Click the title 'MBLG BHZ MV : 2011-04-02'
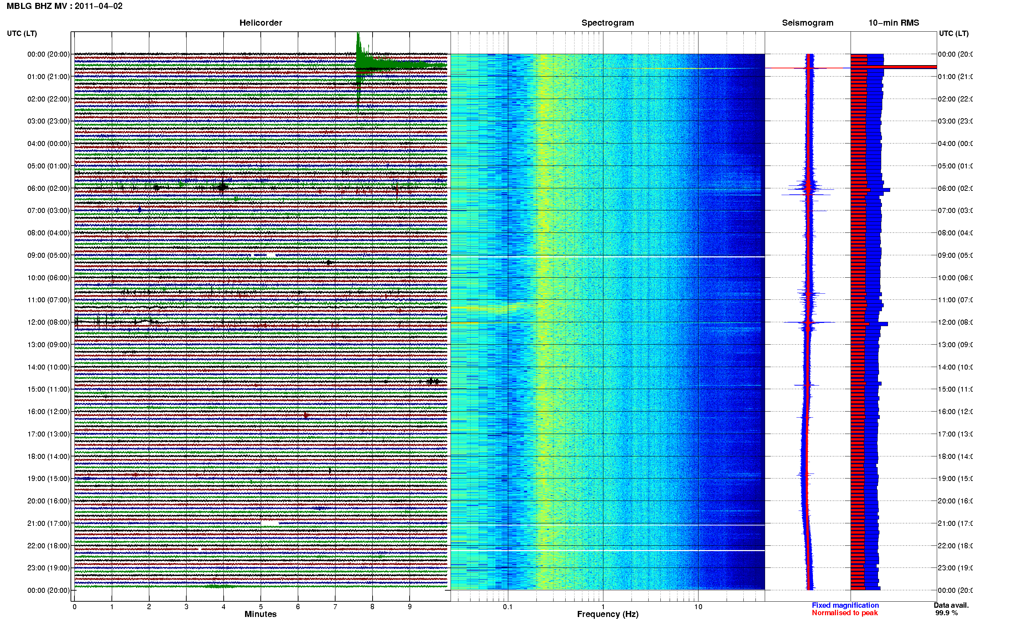 (64, 6)
